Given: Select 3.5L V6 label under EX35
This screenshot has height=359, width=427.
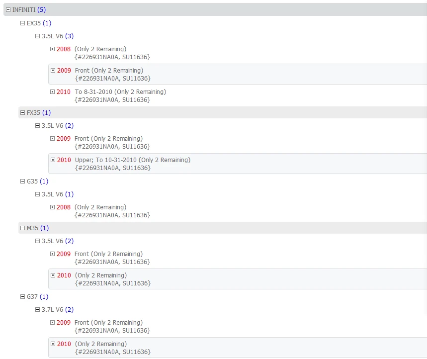Looking at the screenshot, I should click(52, 36).
